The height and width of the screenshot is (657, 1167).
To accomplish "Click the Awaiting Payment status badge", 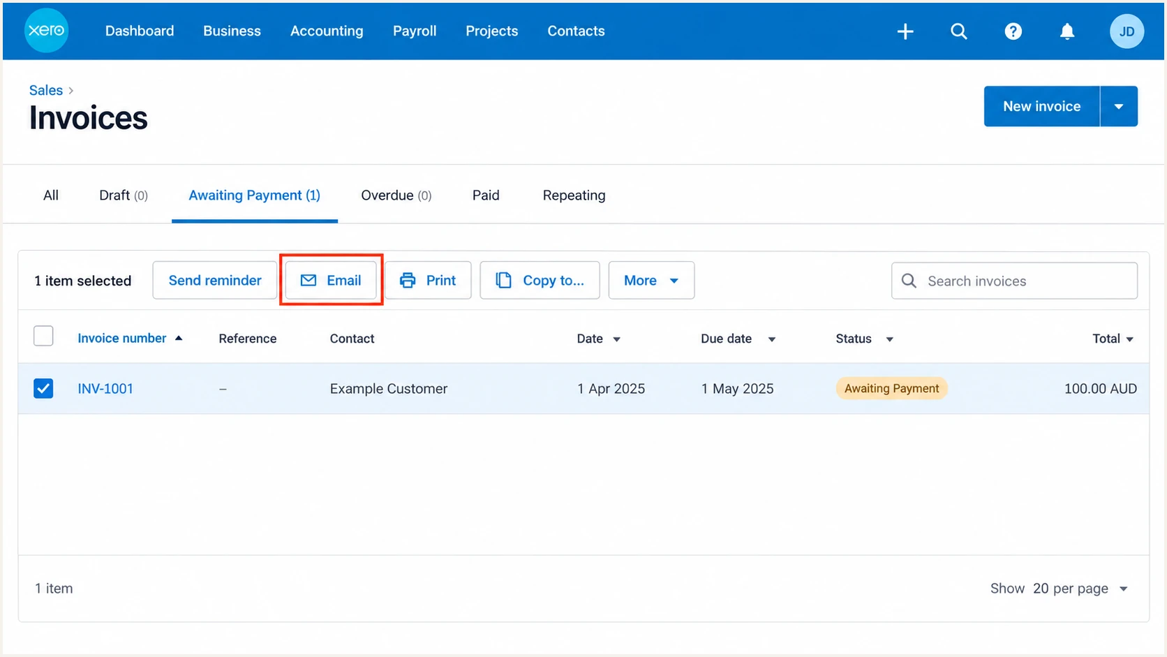I will click(891, 388).
